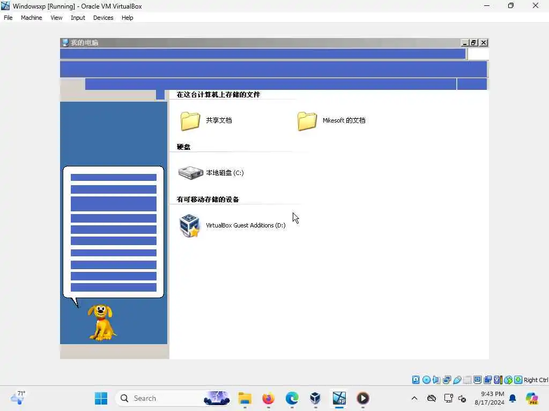Click the taskbar Search box

pyautogui.click(x=173, y=398)
